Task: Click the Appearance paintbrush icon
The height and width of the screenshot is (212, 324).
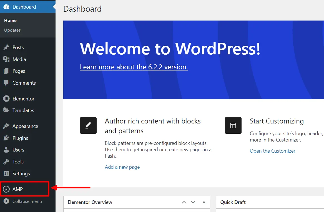Action: [x=6, y=126]
